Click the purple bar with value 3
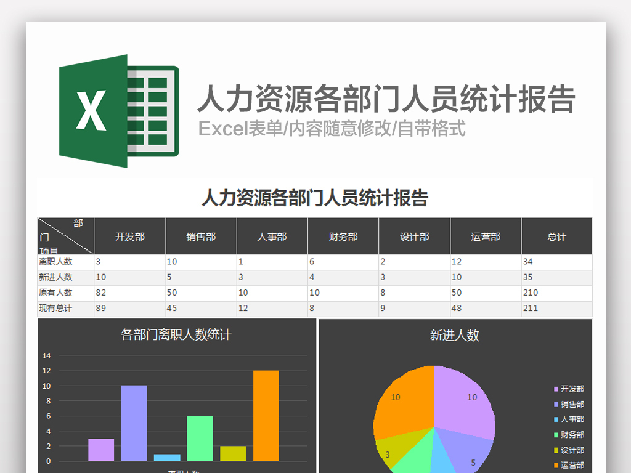 101,450
